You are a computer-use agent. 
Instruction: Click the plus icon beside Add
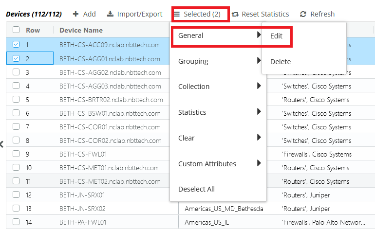click(x=75, y=14)
